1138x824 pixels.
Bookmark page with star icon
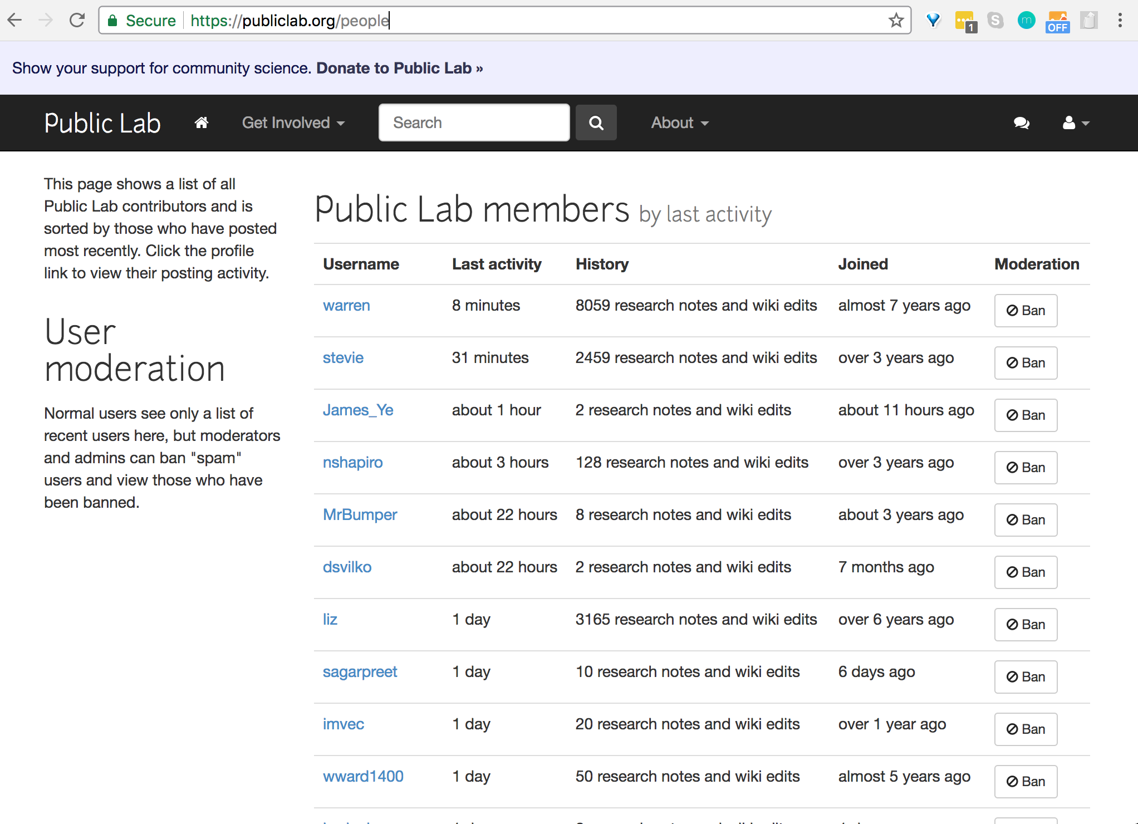click(896, 21)
